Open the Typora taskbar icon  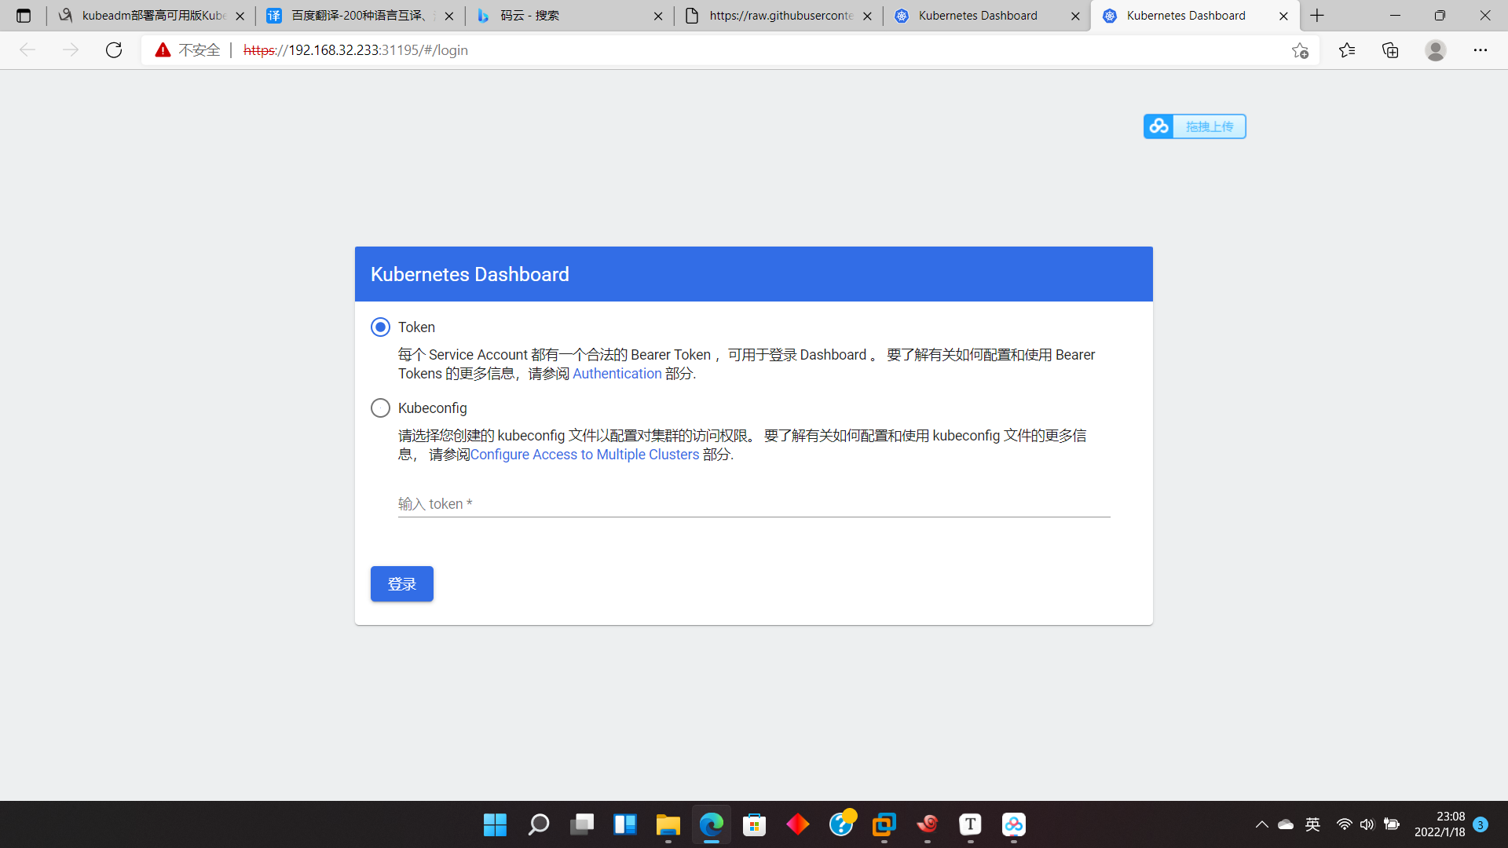[x=971, y=824]
